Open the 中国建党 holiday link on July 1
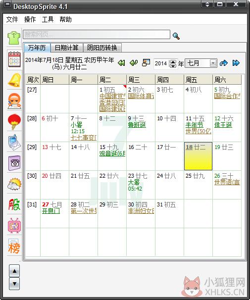 [112, 96]
